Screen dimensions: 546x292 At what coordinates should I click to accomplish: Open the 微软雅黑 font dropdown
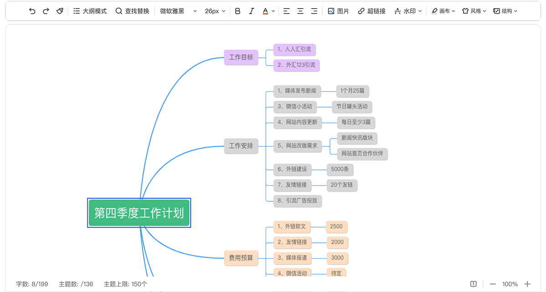click(178, 11)
